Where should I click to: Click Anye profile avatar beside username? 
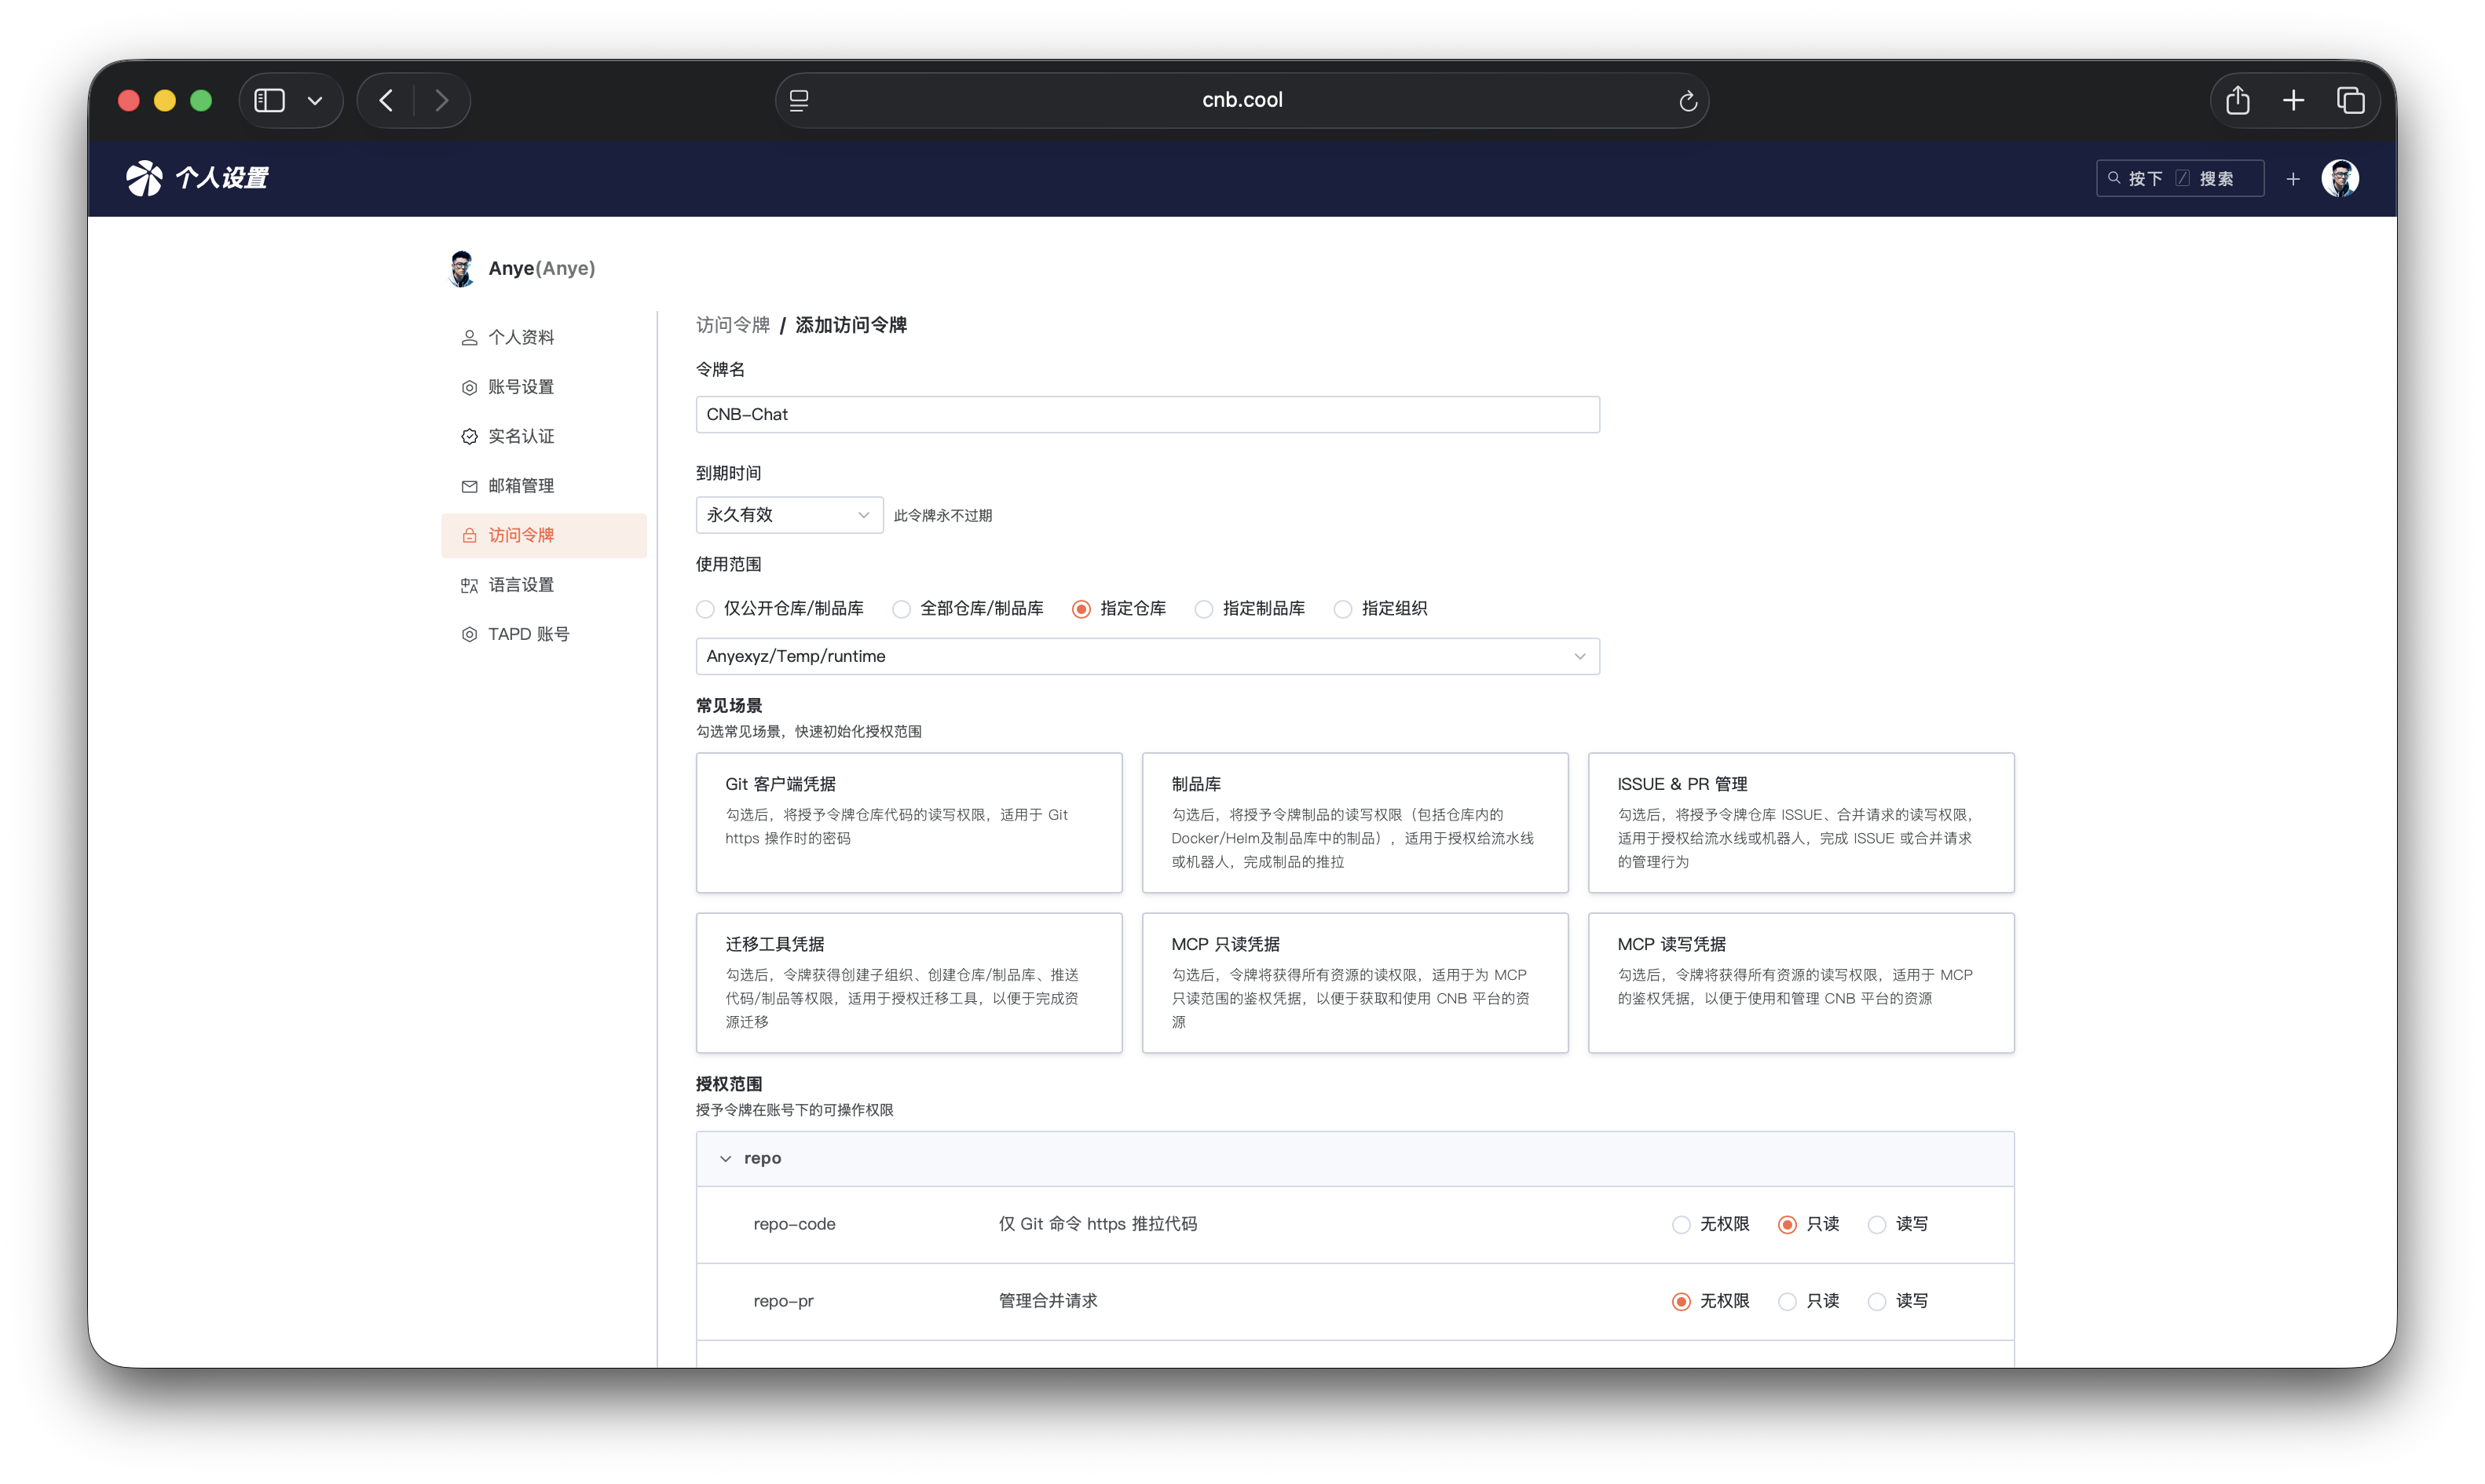[461, 268]
